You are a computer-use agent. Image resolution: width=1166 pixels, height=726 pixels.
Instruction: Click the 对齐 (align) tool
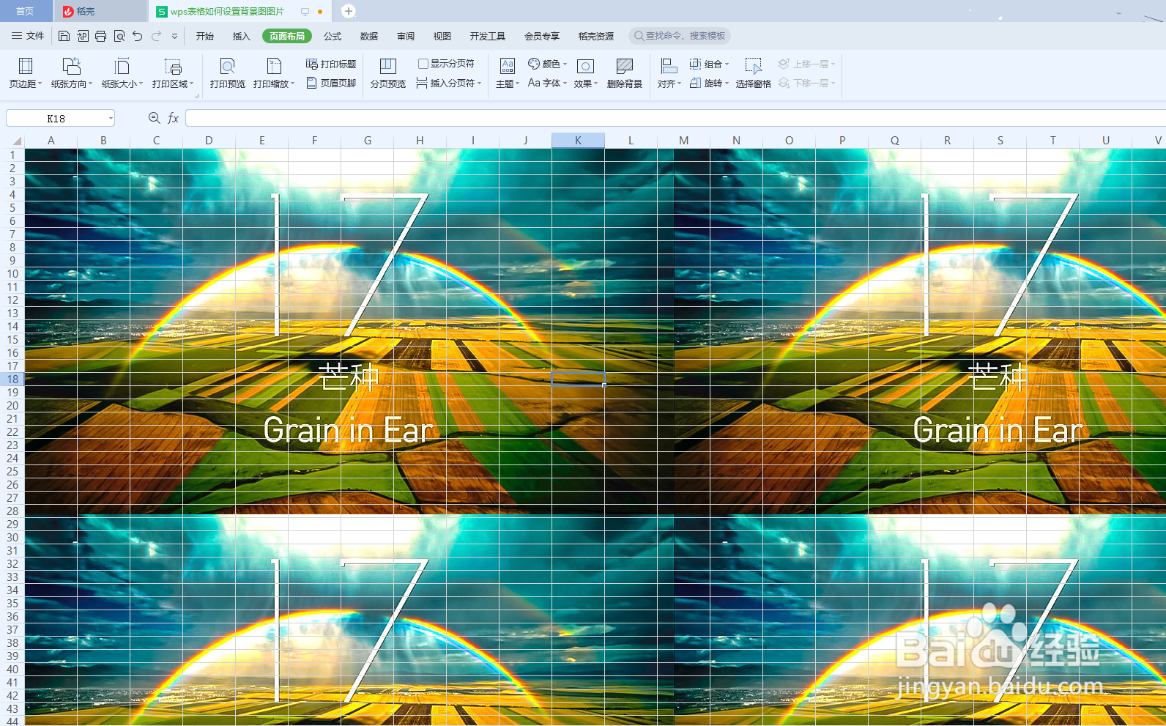click(x=669, y=73)
